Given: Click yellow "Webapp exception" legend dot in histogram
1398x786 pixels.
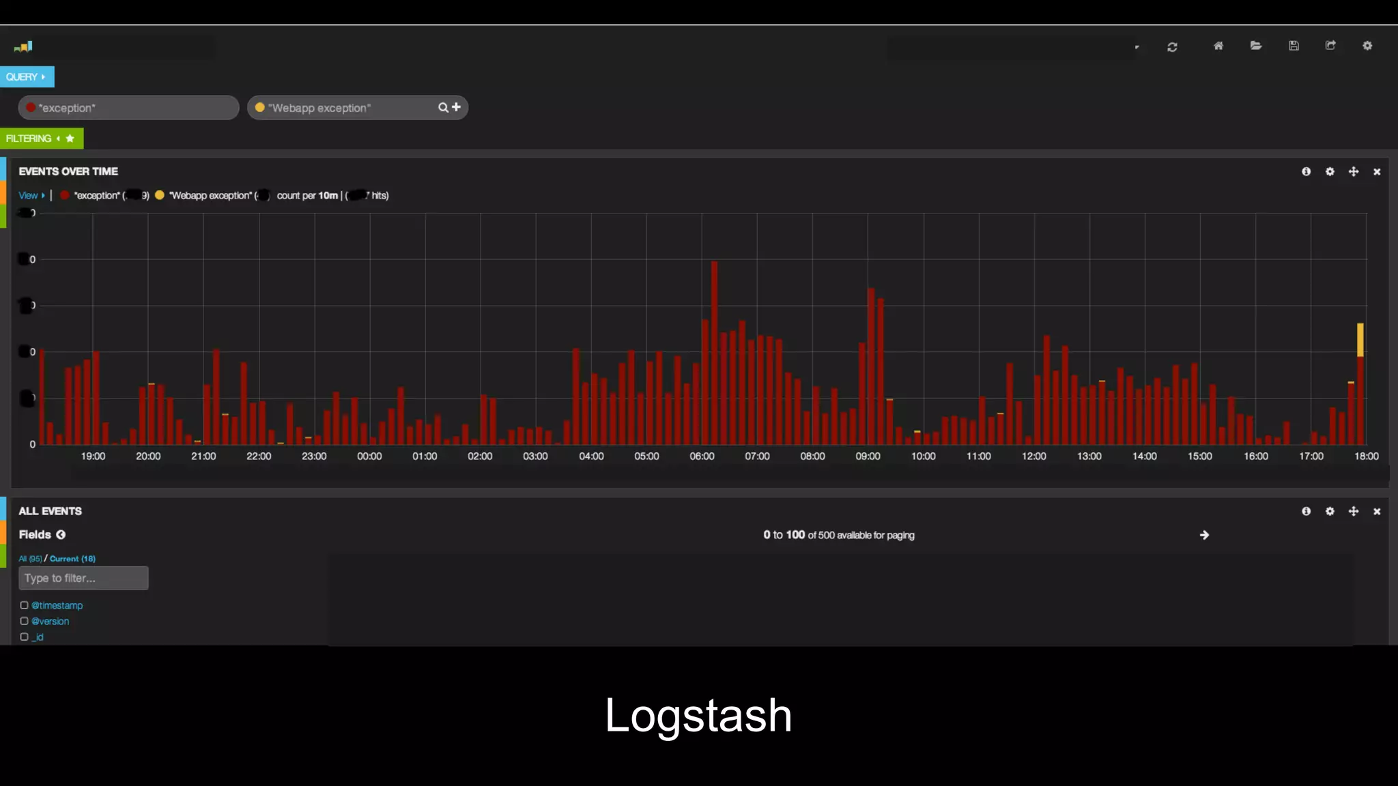Looking at the screenshot, I should [x=160, y=195].
